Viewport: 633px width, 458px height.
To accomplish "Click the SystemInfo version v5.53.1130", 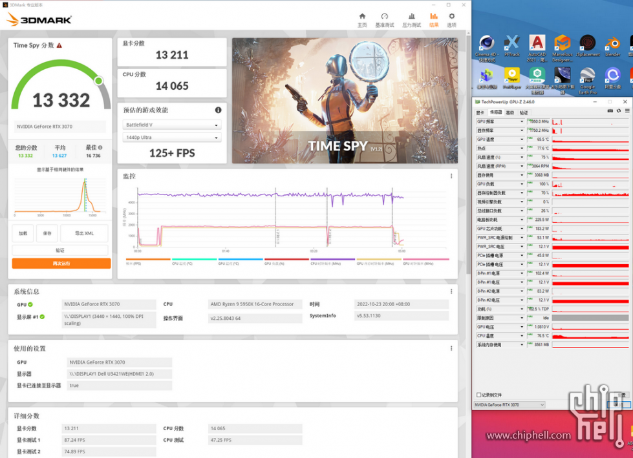I will 401,316.
